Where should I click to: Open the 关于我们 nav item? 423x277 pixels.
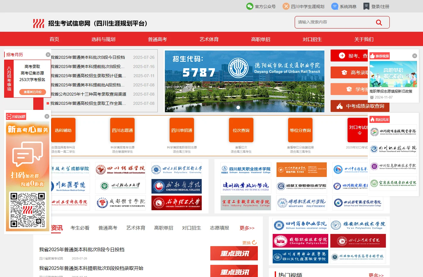tap(364, 39)
